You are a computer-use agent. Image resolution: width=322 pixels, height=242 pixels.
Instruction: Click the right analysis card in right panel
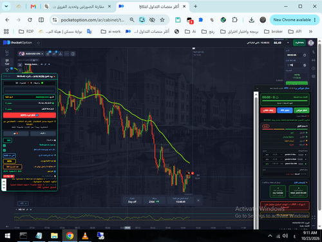tap(298, 191)
